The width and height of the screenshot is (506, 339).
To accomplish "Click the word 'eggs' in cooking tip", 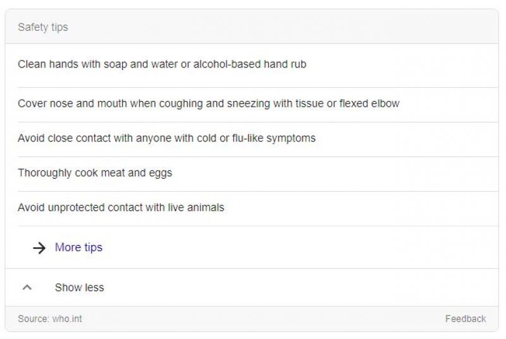I will (161, 174).
